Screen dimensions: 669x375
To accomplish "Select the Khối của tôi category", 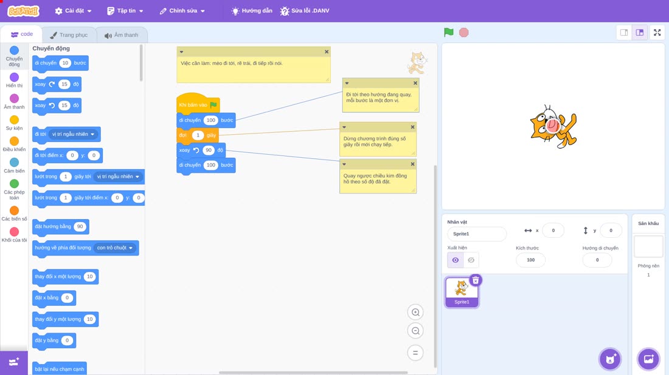I will [14, 235].
